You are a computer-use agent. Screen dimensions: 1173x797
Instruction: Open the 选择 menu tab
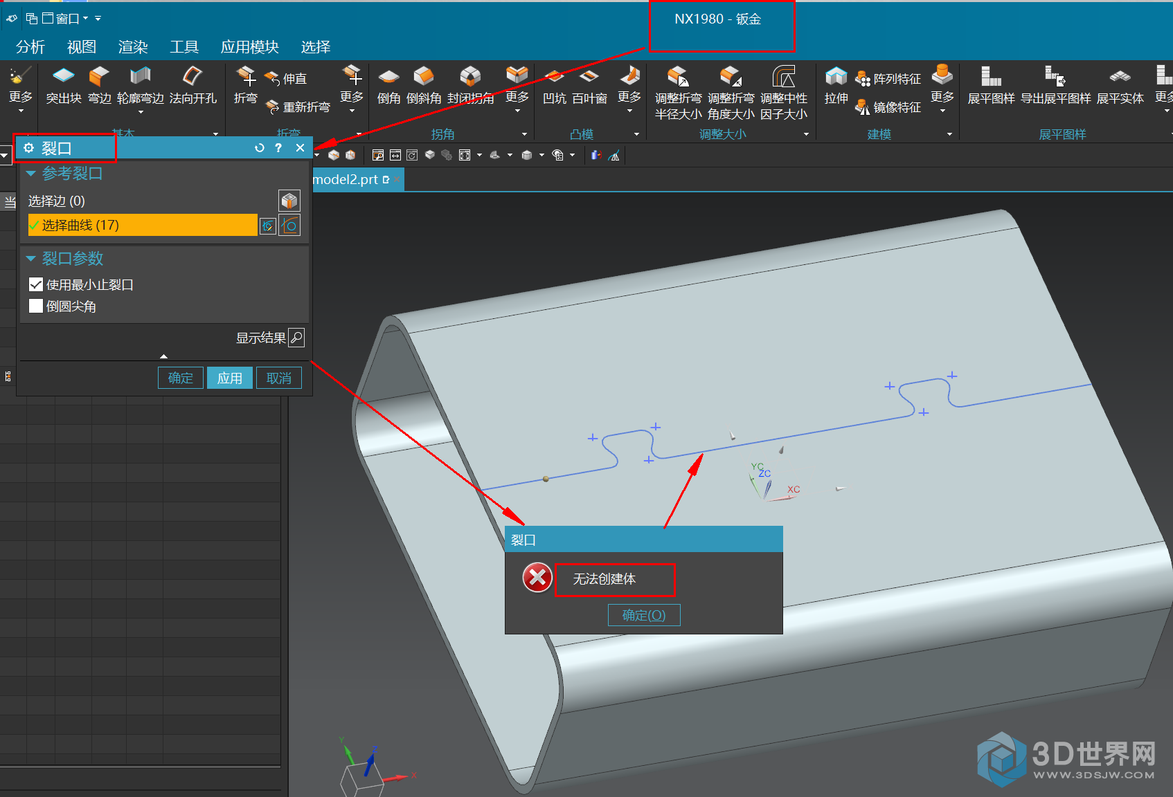[316, 47]
